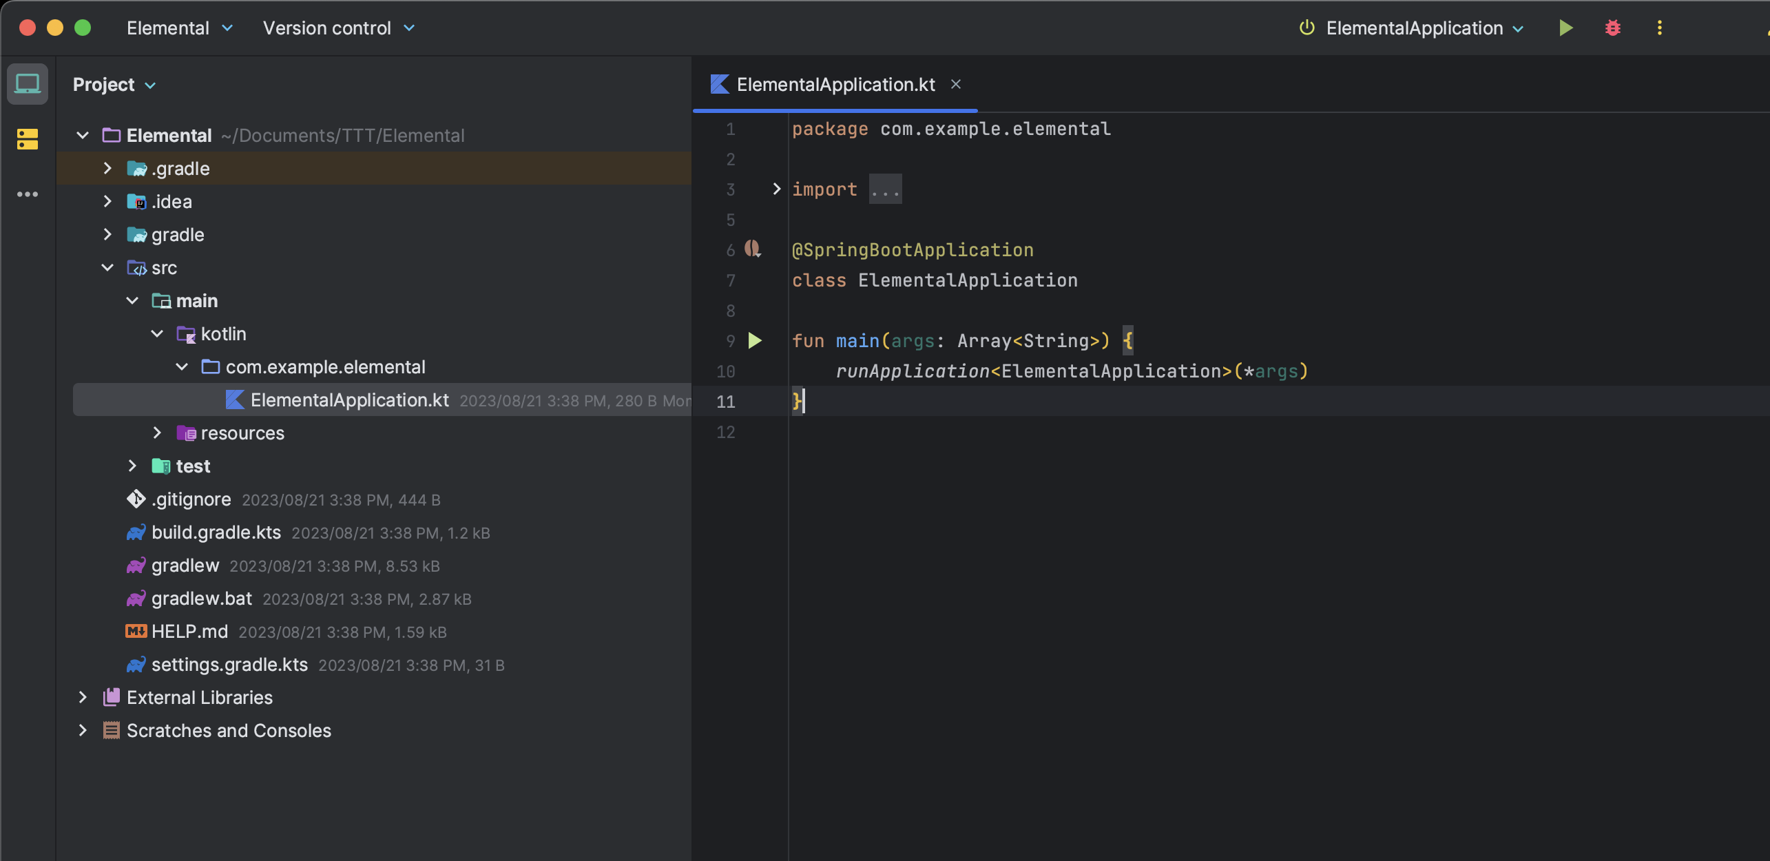Expand the resources folder
This screenshot has height=861, width=1770.
[x=157, y=433]
